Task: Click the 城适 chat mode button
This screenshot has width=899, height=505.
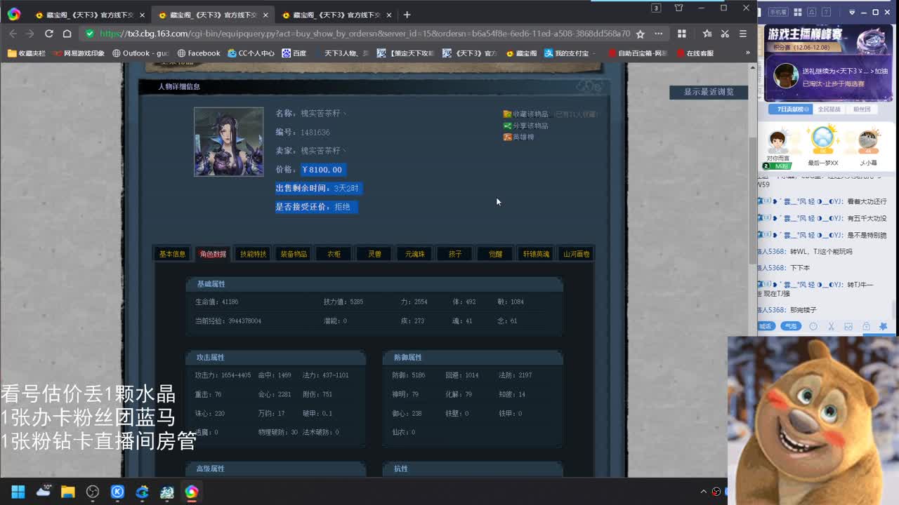Action: [766, 326]
